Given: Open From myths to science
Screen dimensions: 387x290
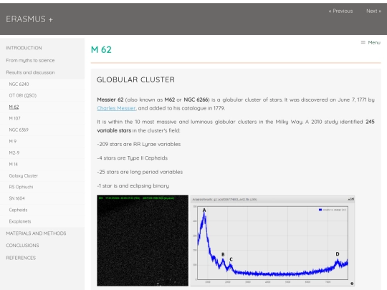Looking at the screenshot, I should click(30, 60).
